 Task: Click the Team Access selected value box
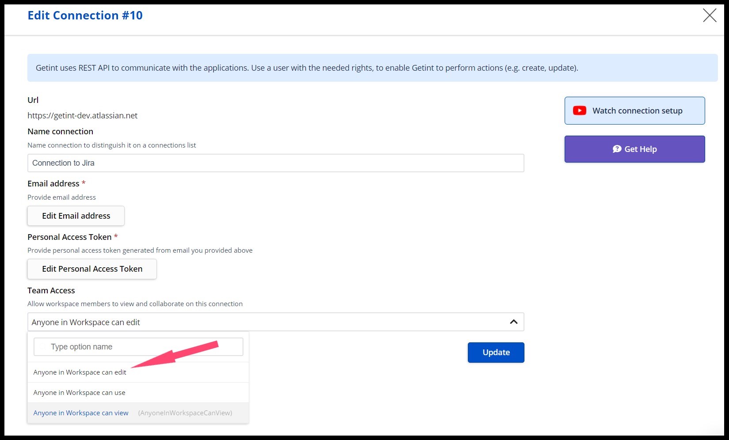pyautogui.click(x=265, y=322)
